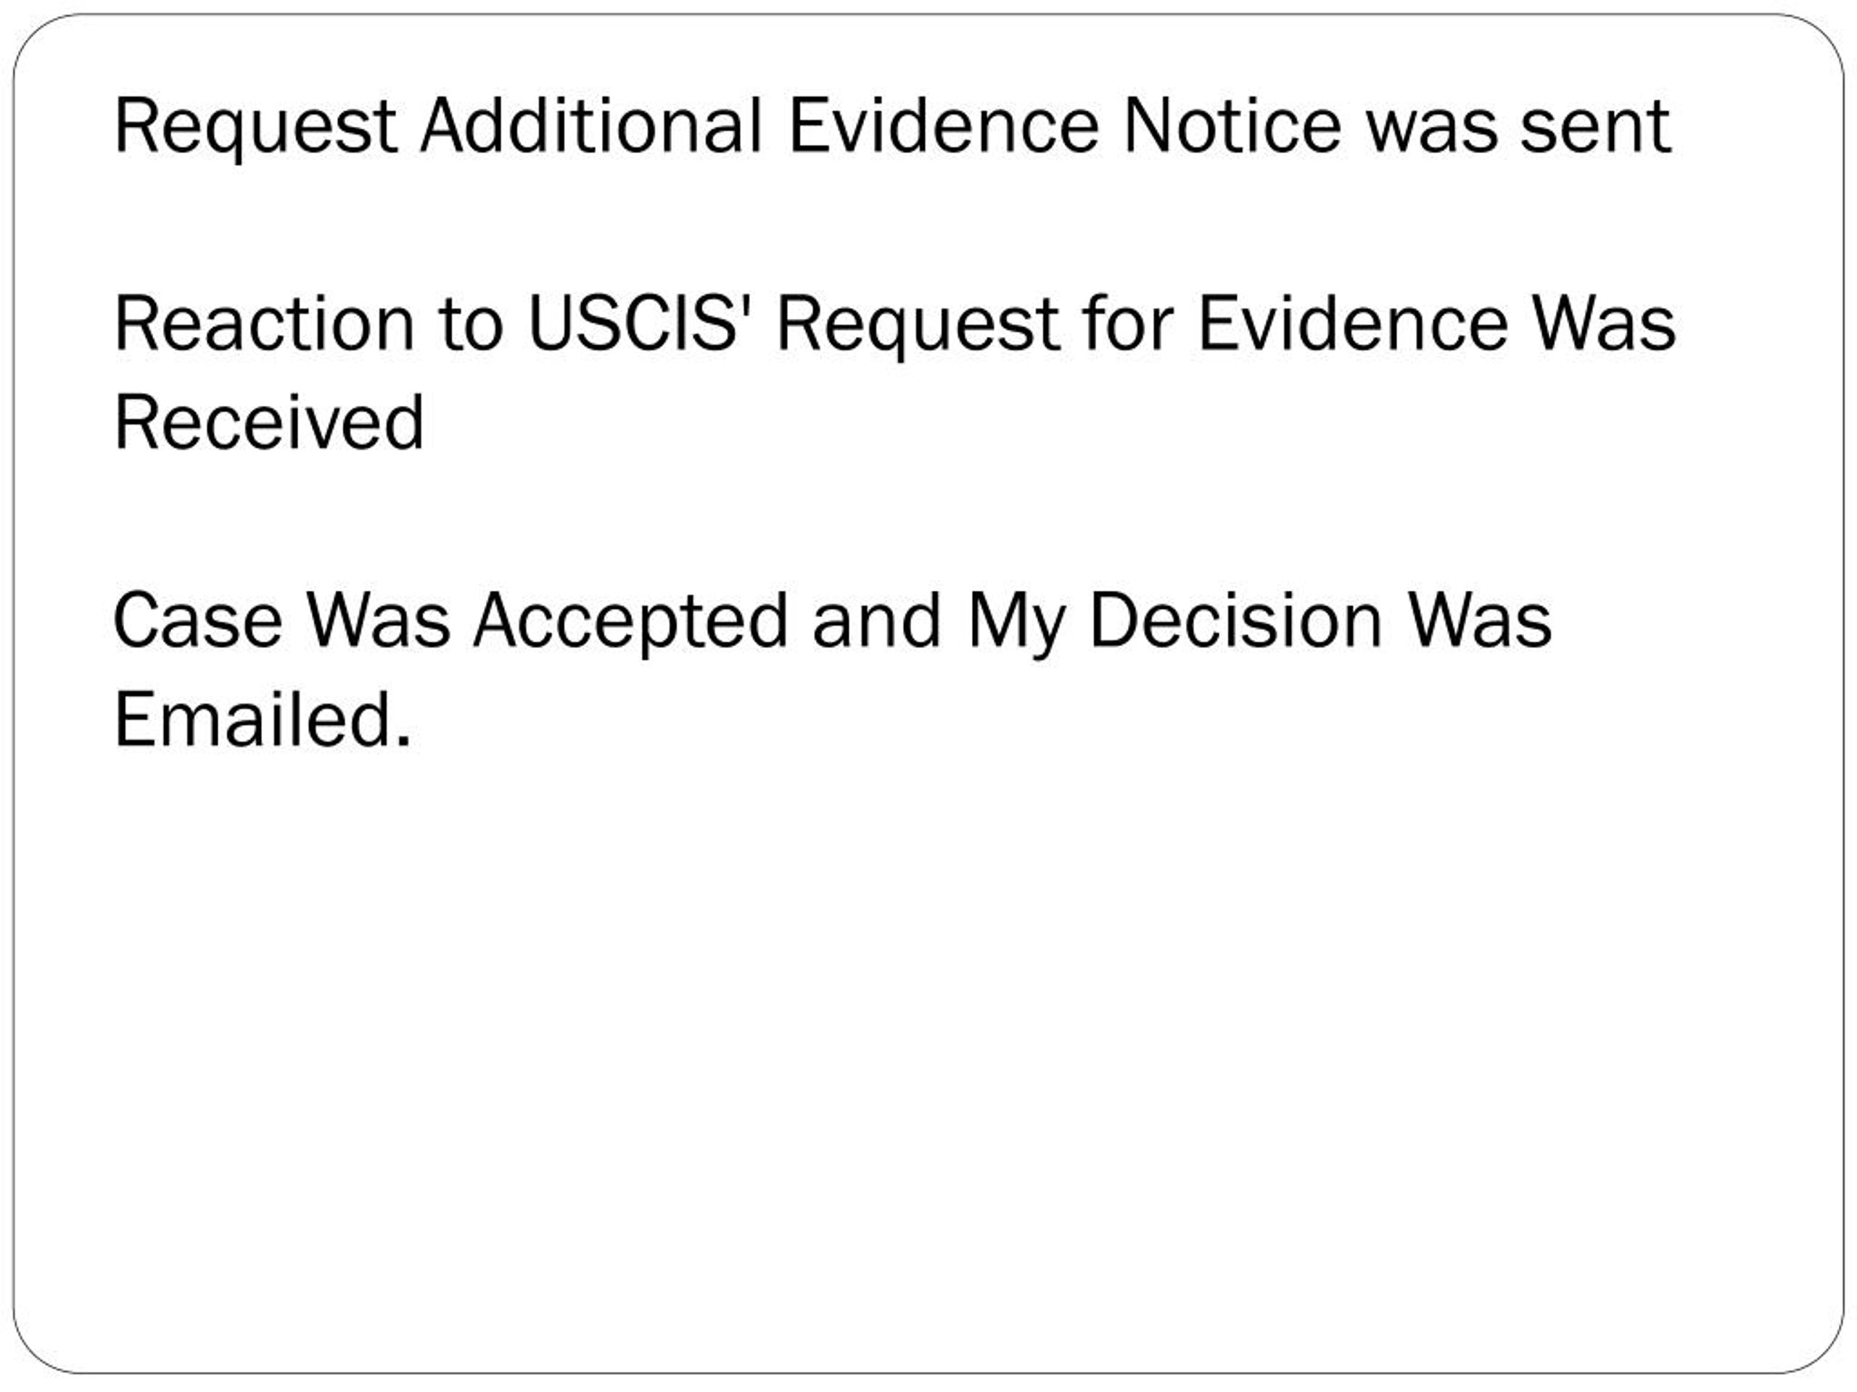The image size is (1857, 1392).
Task: Click the word "and"
Action: (877, 621)
